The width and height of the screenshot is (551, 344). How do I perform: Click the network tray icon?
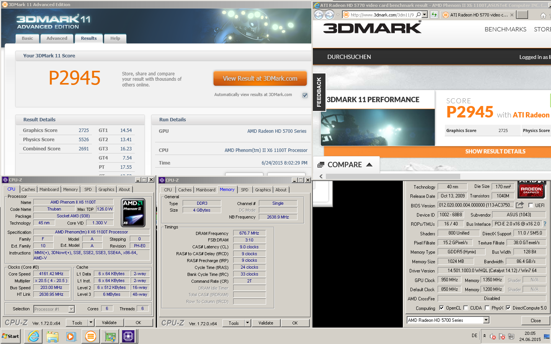511,336
